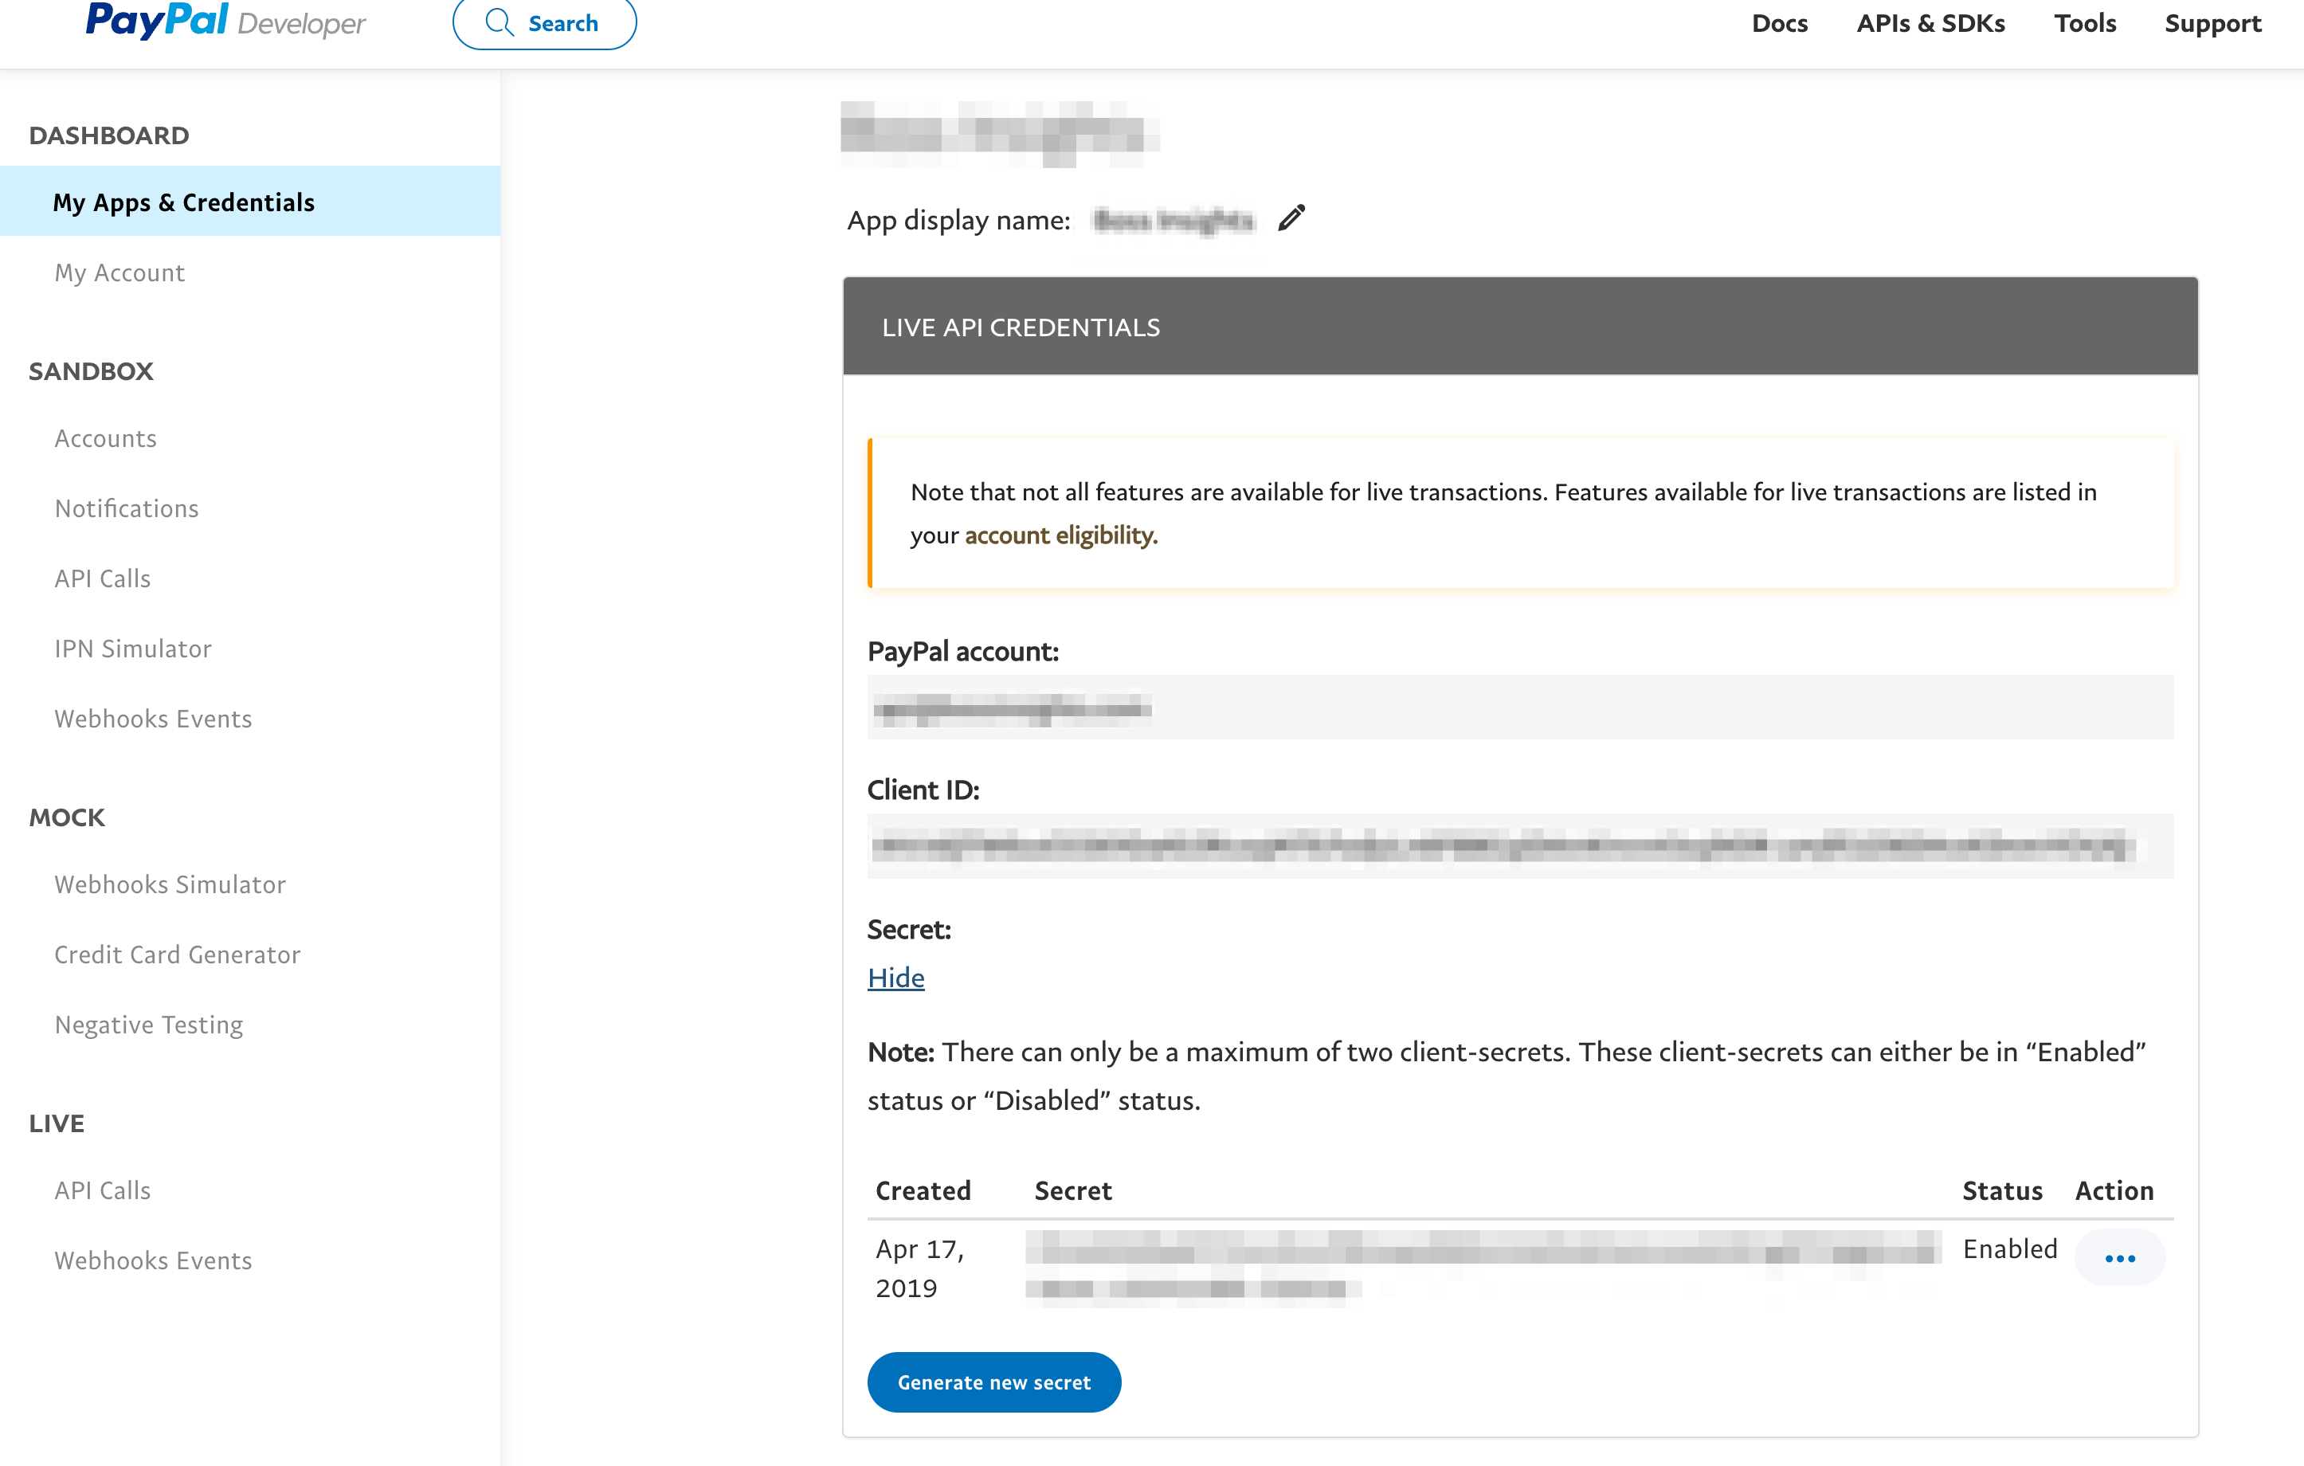Screen dimensions: 2304x1466
Task: Open Sandbox Notifications
Action: pyautogui.click(x=127, y=508)
